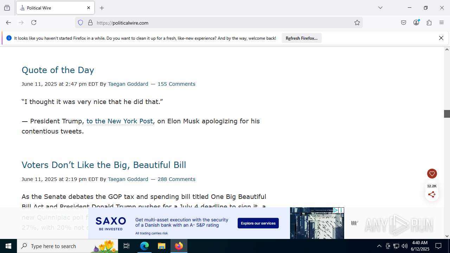
Task: Close the Political Wire tab
Action: pos(89,8)
